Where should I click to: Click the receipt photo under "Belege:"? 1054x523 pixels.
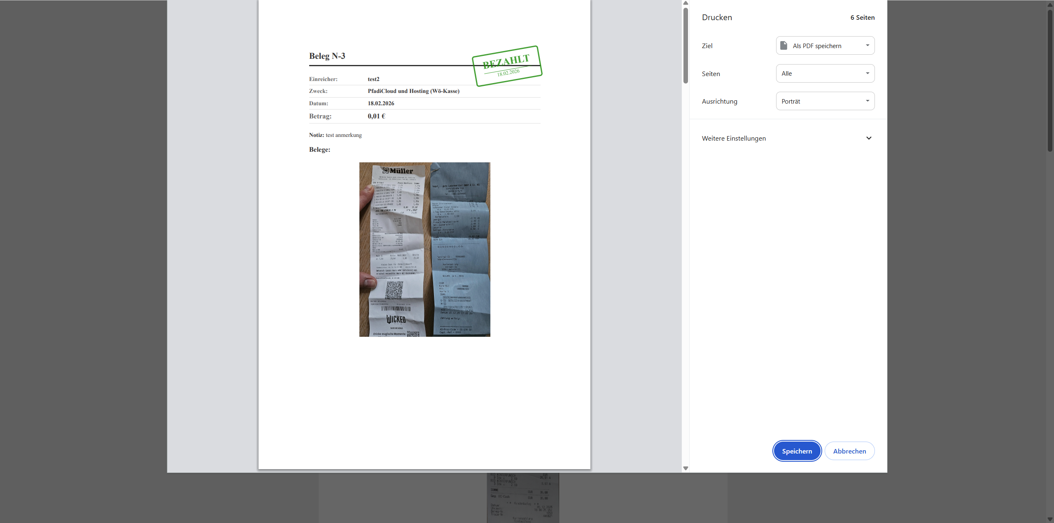[424, 249]
